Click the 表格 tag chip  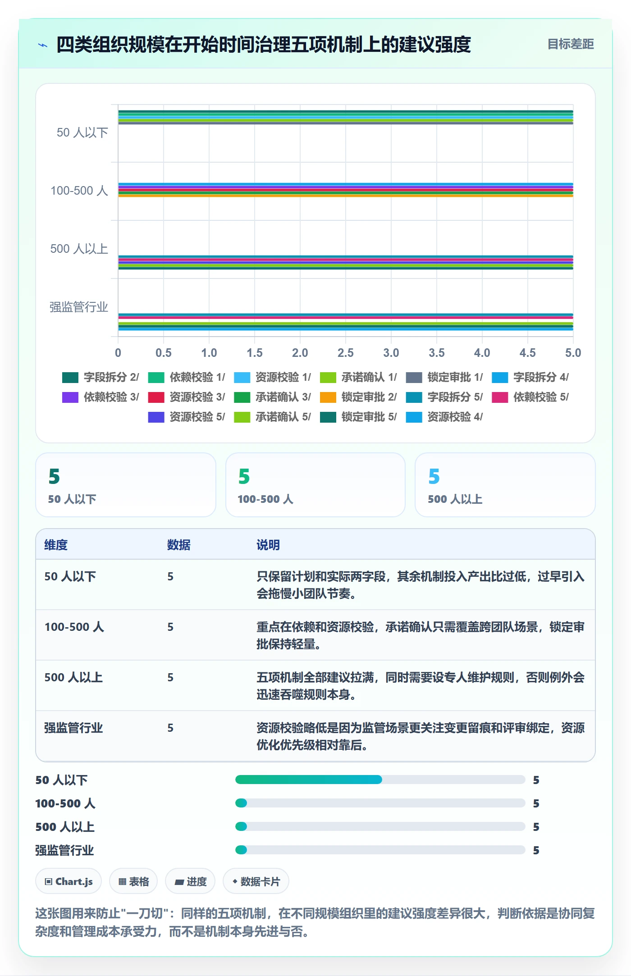133,881
